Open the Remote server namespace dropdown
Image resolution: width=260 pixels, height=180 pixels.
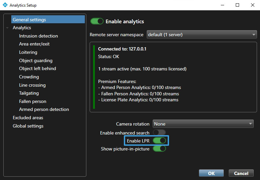(x=202, y=35)
